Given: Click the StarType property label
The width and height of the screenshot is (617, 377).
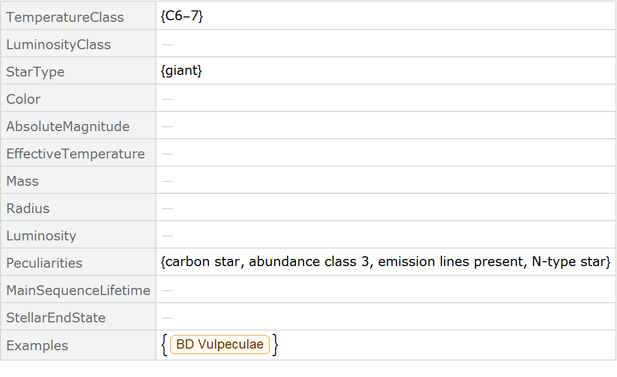Looking at the screenshot, I should pyautogui.click(x=35, y=72).
